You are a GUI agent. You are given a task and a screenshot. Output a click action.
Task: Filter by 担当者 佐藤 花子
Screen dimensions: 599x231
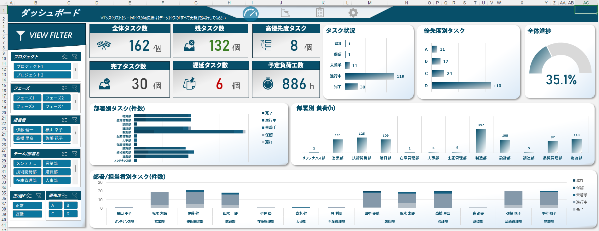click(57, 138)
